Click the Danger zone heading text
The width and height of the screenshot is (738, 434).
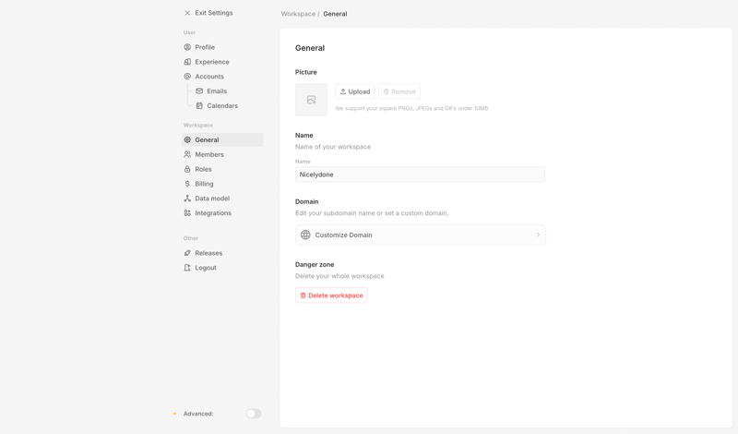[315, 265]
